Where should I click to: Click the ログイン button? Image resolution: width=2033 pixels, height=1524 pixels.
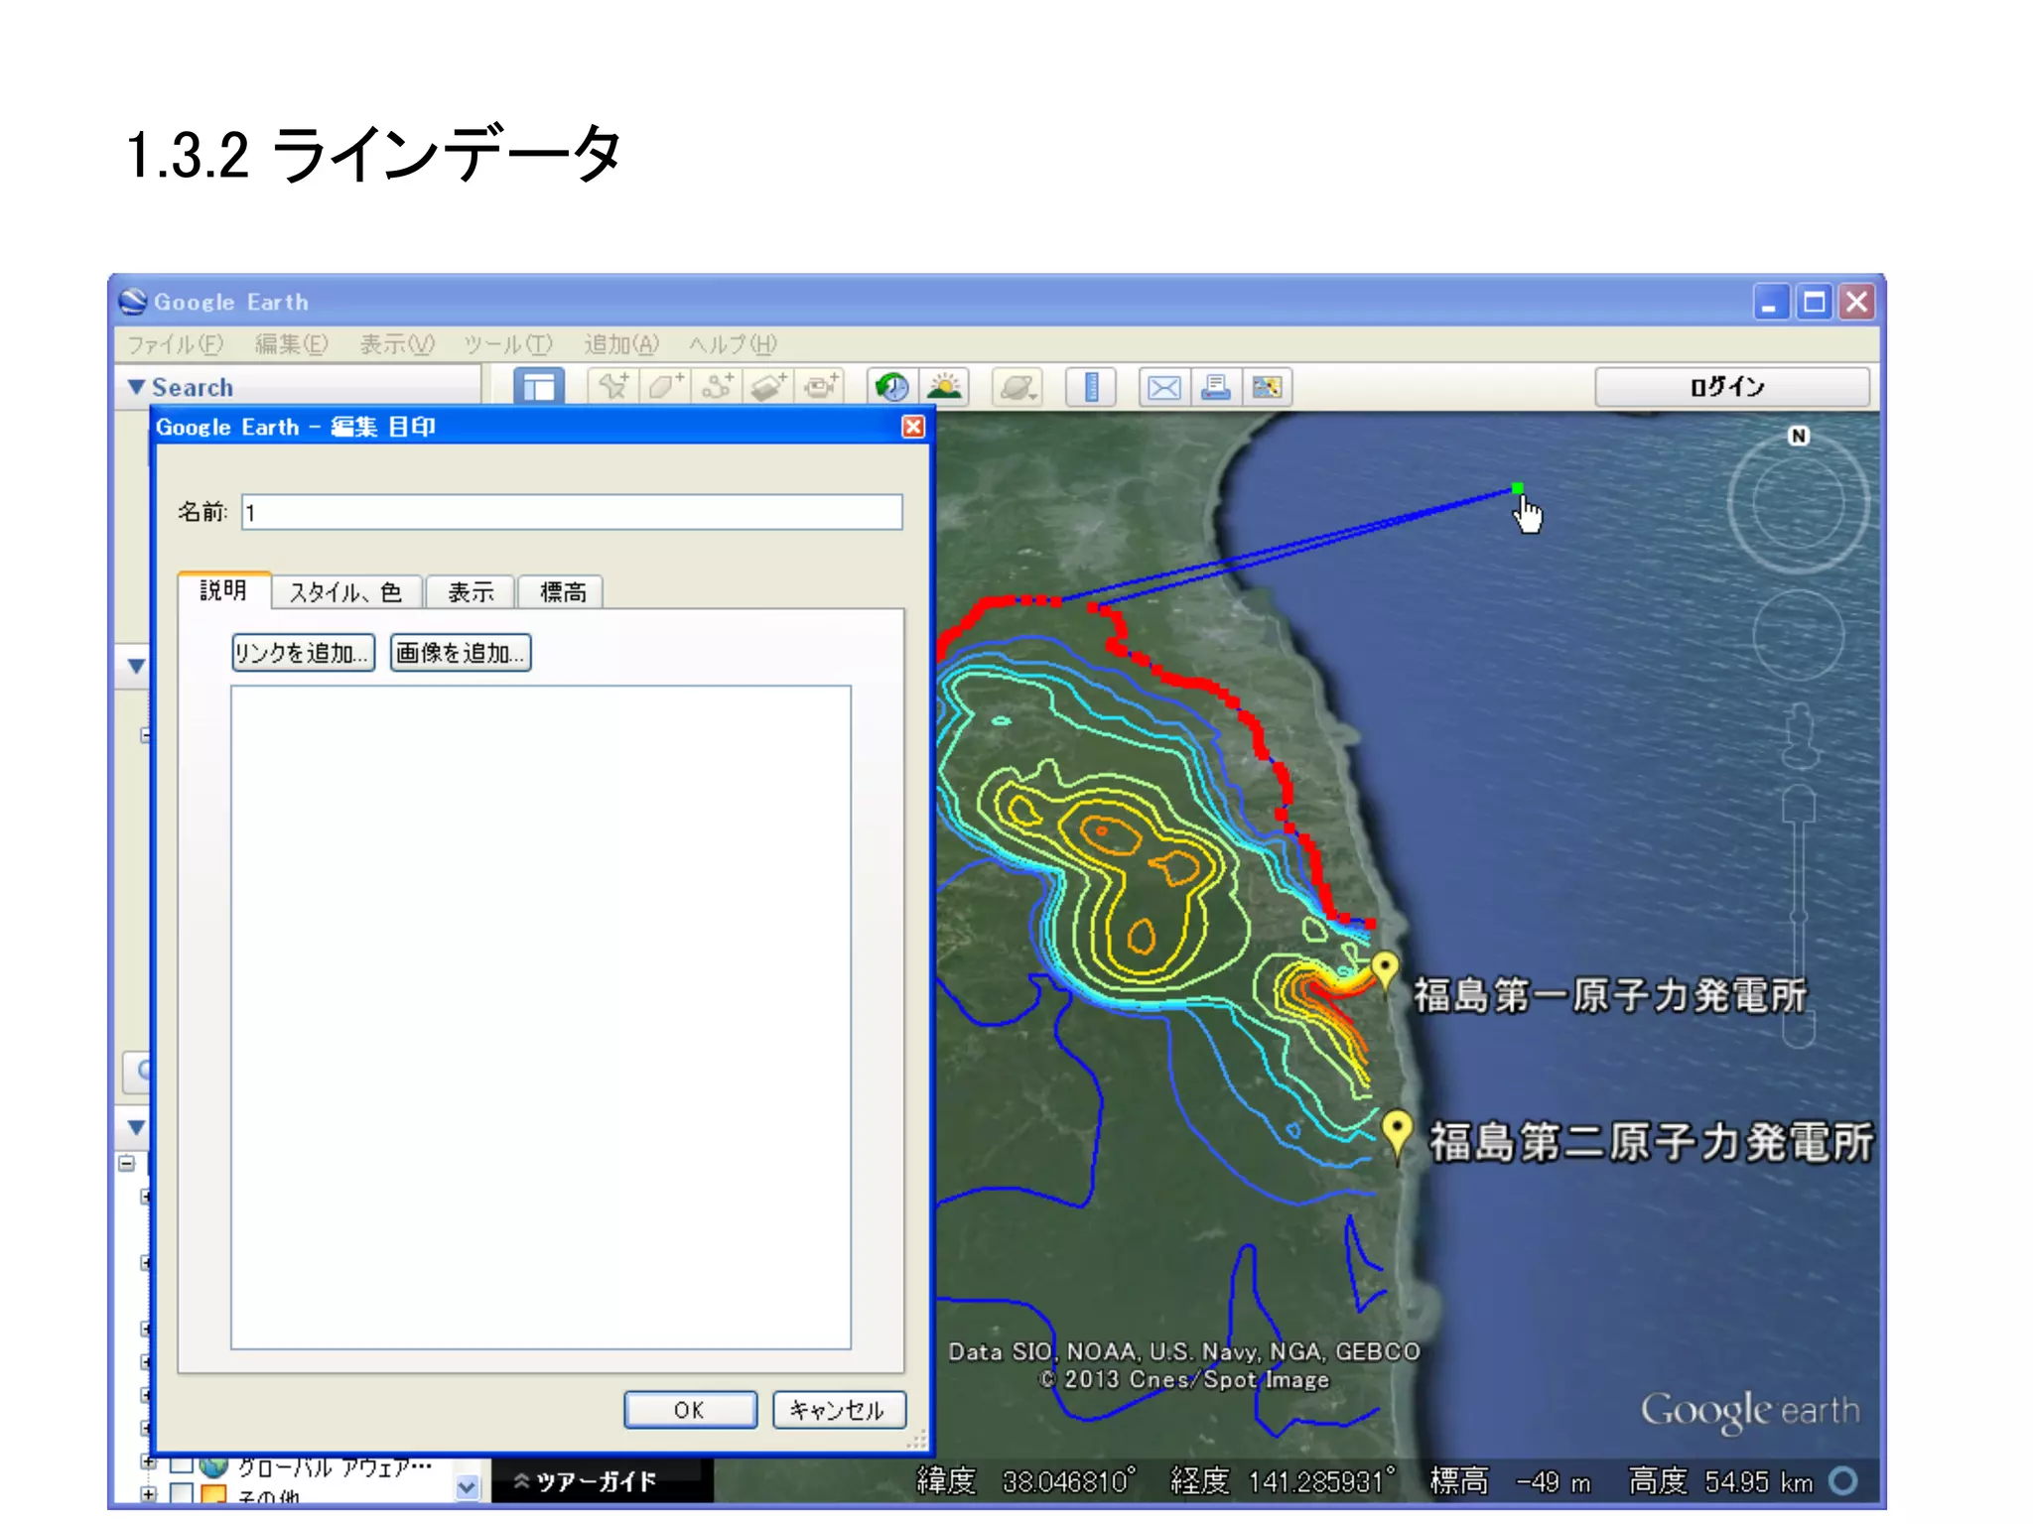1731,387
